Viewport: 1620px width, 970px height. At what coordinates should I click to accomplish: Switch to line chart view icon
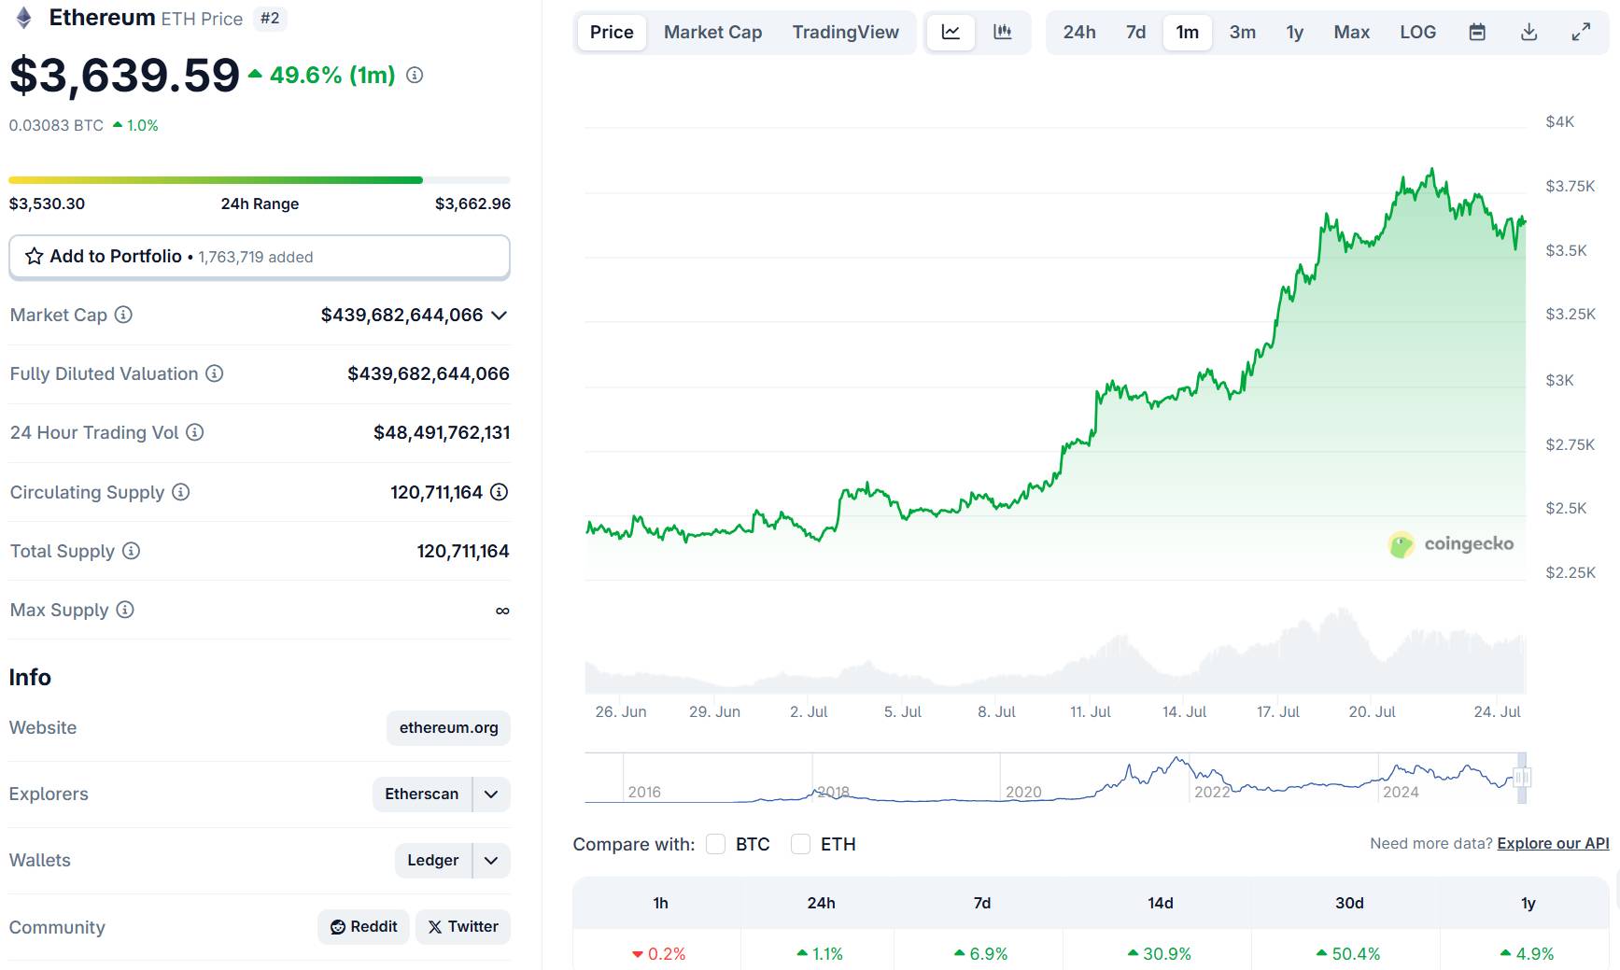[x=951, y=32]
